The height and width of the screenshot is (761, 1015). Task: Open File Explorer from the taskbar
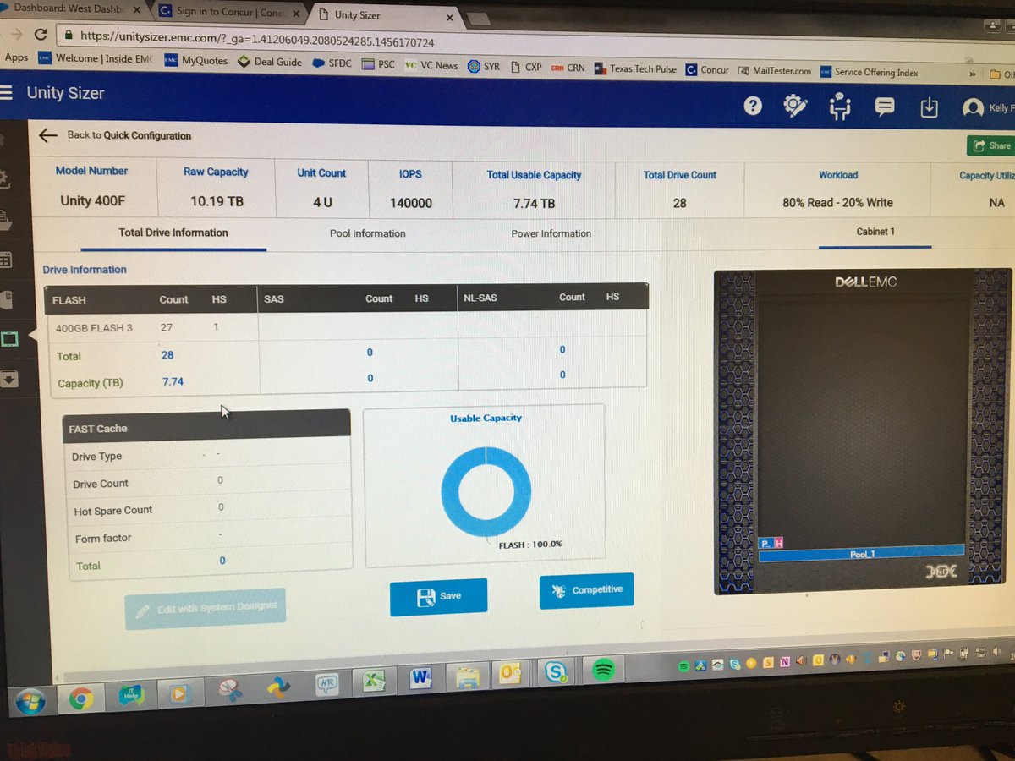pos(466,676)
